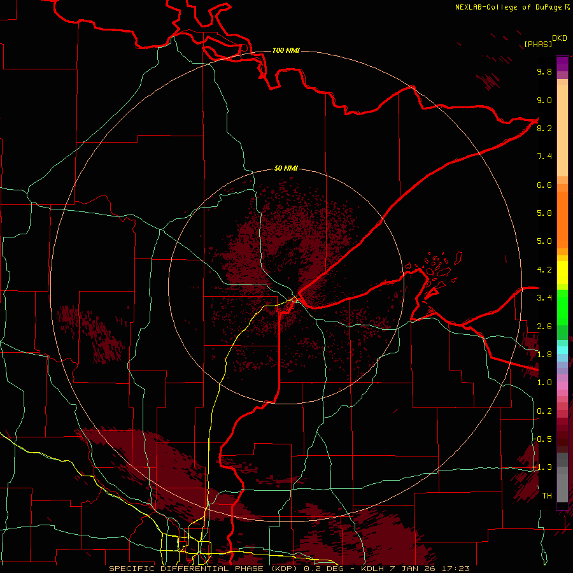573x573 pixels.
Task: Click the 9.8 value on the color scale
Action: click(544, 71)
